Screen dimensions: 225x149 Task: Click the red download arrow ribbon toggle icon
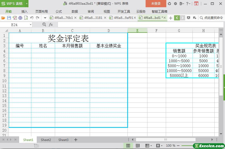pos(196,4)
